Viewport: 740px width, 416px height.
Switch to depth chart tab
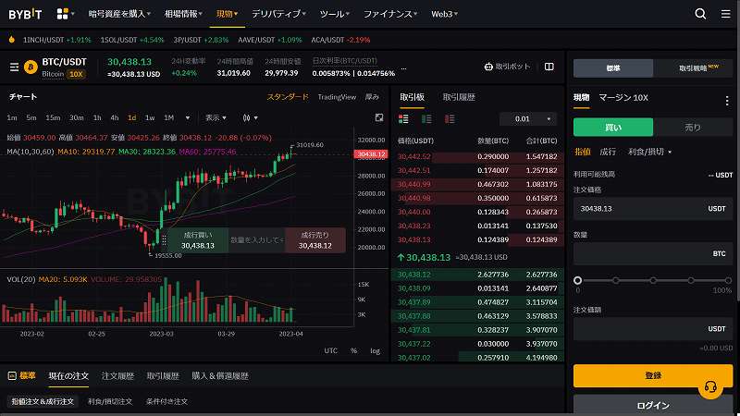tap(372, 97)
